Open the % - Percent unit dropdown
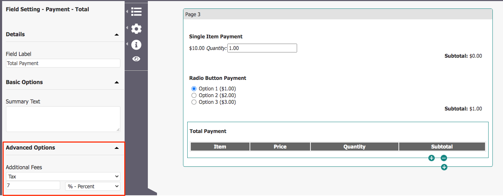 pyautogui.click(x=93, y=186)
